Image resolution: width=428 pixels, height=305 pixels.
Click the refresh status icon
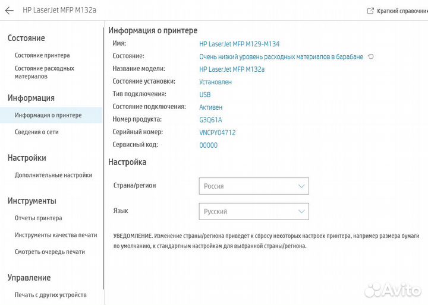[x=371, y=57]
